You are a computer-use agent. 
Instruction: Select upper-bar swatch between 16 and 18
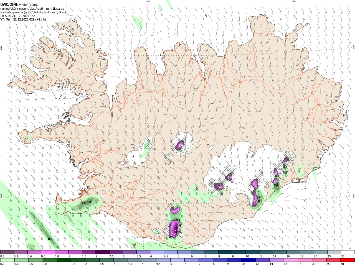point(293,252)
